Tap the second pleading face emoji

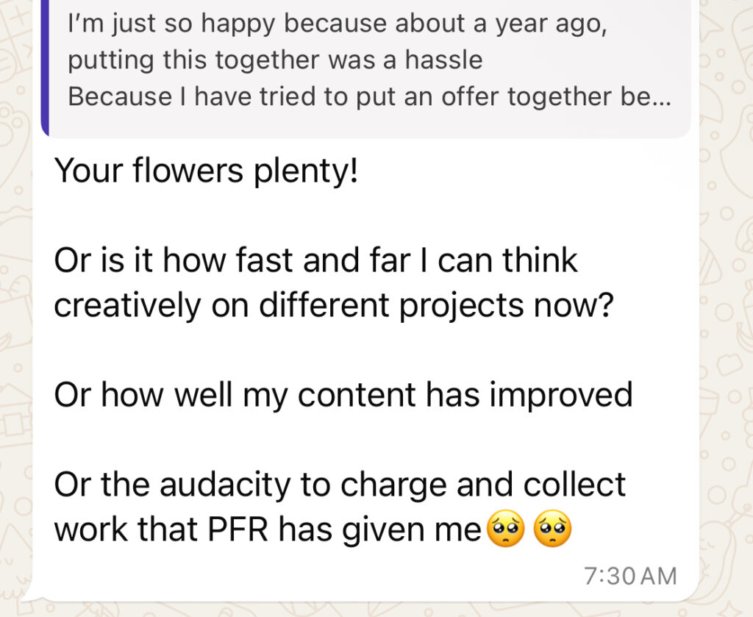[x=553, y=529]
